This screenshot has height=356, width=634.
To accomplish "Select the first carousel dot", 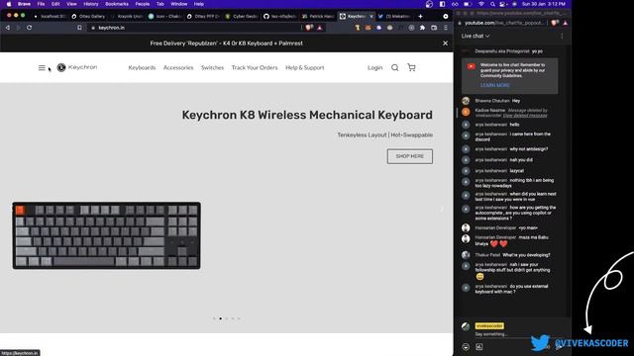I will 214,318.
